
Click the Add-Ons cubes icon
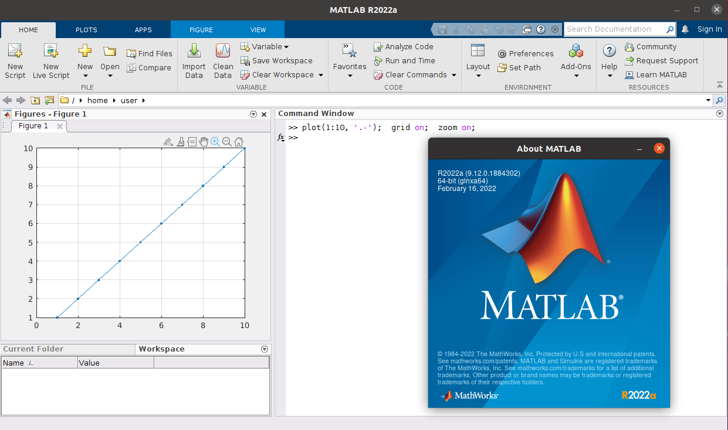[x=576, y=51]
